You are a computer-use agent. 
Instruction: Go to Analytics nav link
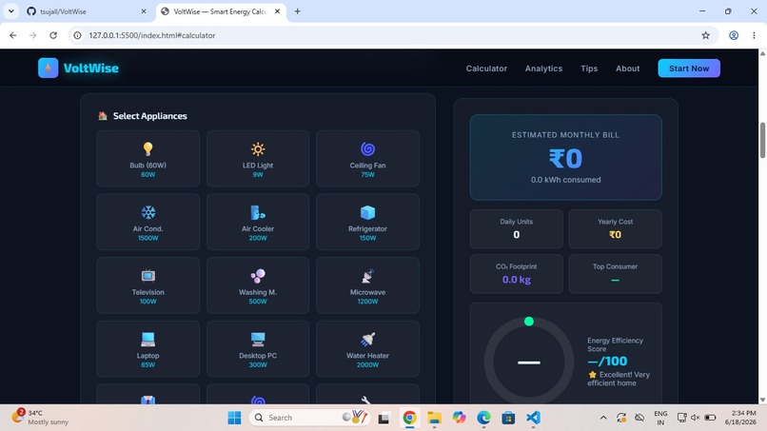(x=543, y=69)
